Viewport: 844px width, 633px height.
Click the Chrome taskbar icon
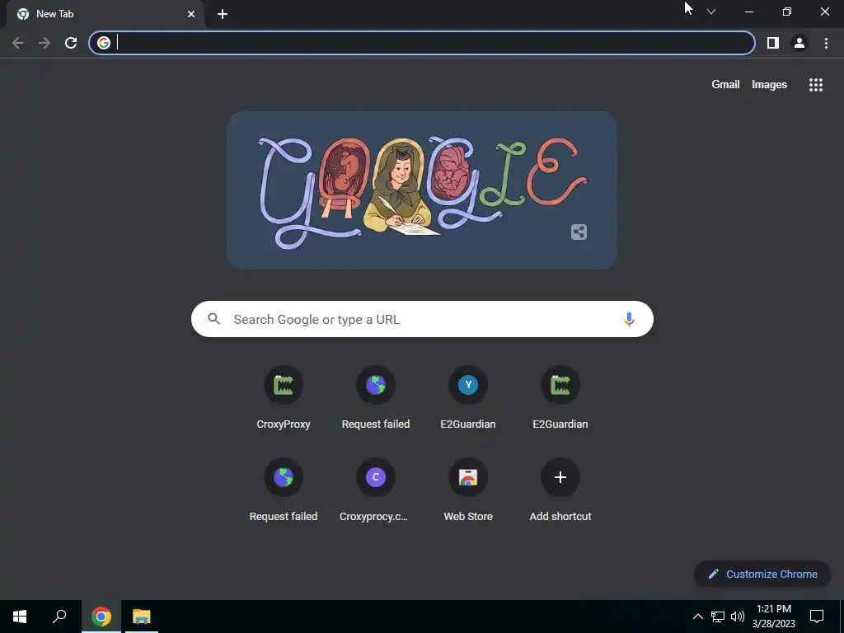click(101, 617)
